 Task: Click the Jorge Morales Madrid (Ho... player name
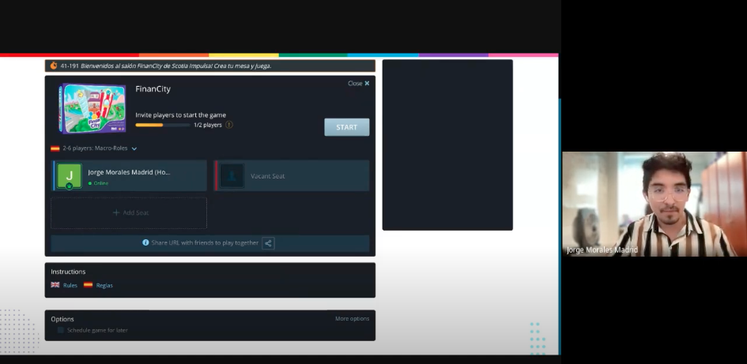(x=129, y=172)
